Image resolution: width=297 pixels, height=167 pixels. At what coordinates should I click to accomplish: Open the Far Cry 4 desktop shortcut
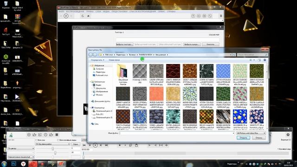6,32
